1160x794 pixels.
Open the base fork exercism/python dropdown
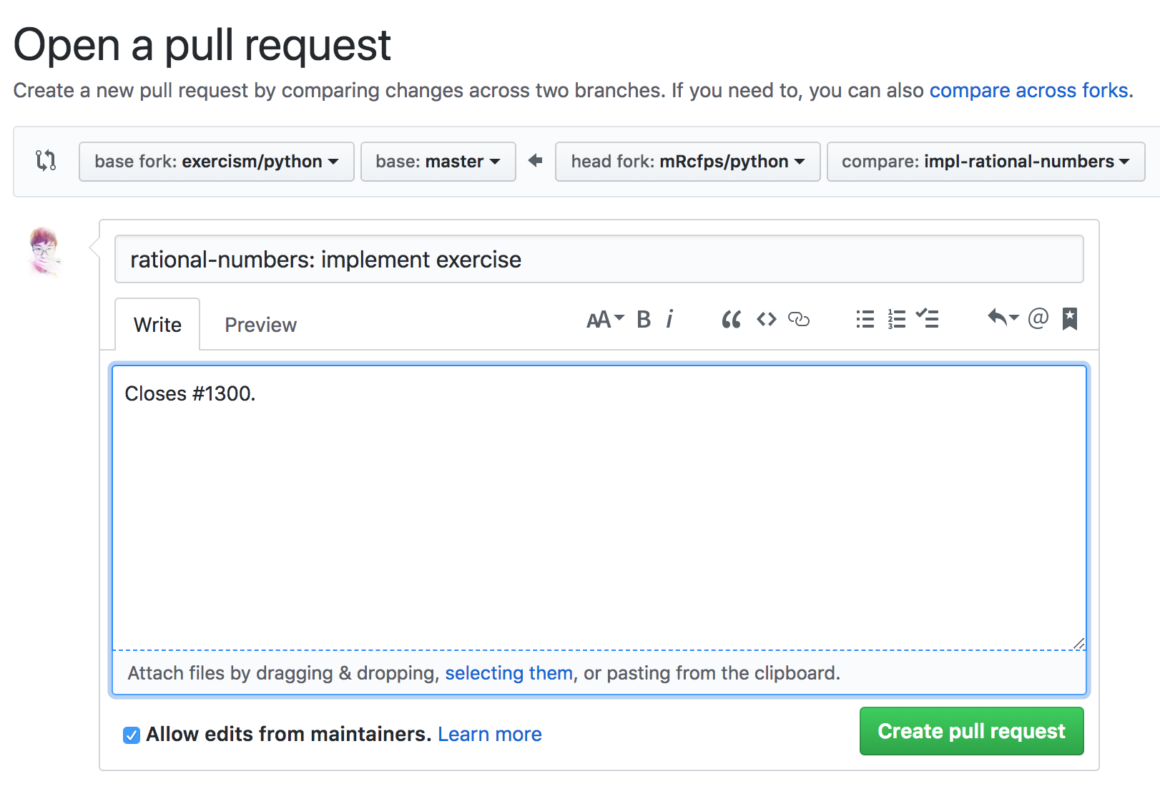pos(217,162)
